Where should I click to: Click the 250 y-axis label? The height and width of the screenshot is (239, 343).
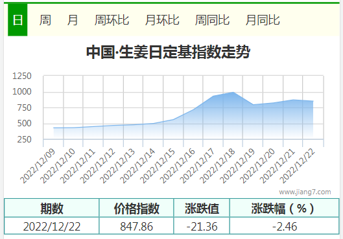(x=24, y=139)
